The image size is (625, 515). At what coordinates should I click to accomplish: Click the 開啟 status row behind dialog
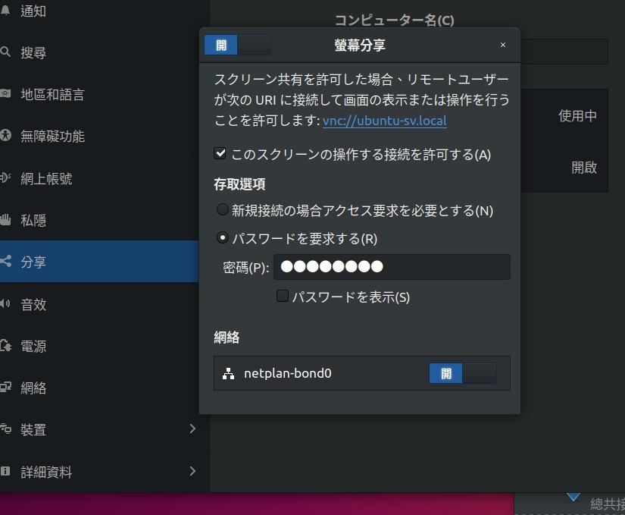[x=564, y=167]
